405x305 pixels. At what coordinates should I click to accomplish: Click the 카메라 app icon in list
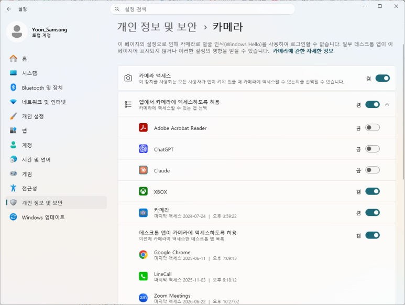pos(143,213)
